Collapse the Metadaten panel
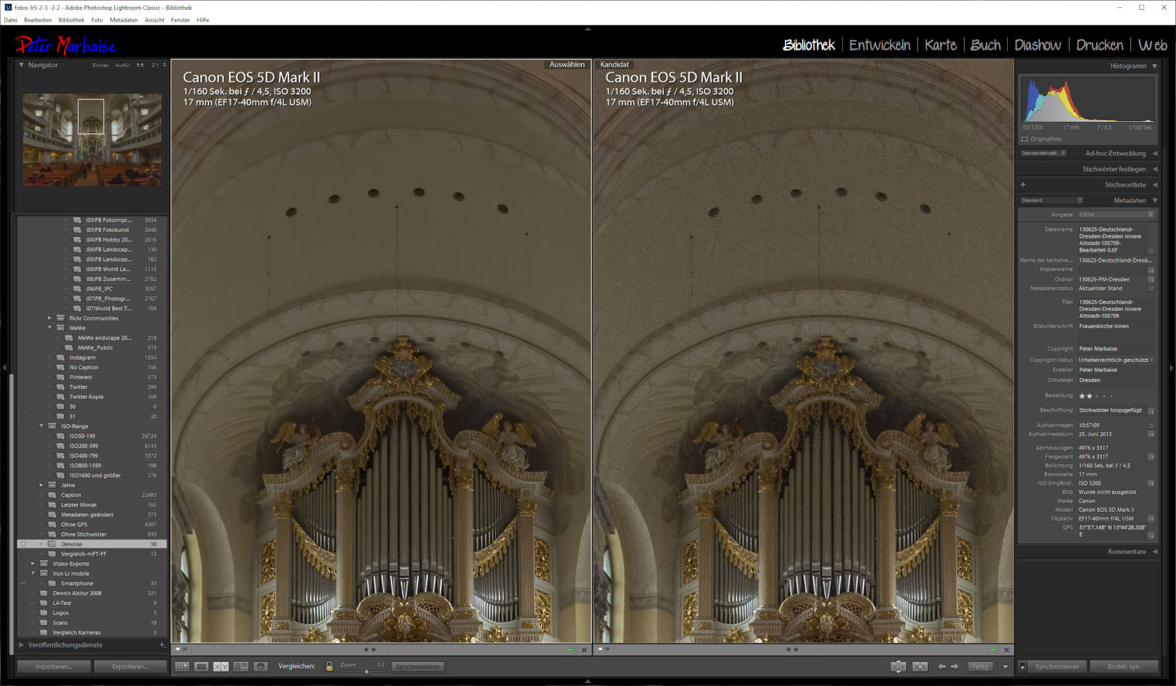The image size is (1176, 686). click(x=1155, y=201)
